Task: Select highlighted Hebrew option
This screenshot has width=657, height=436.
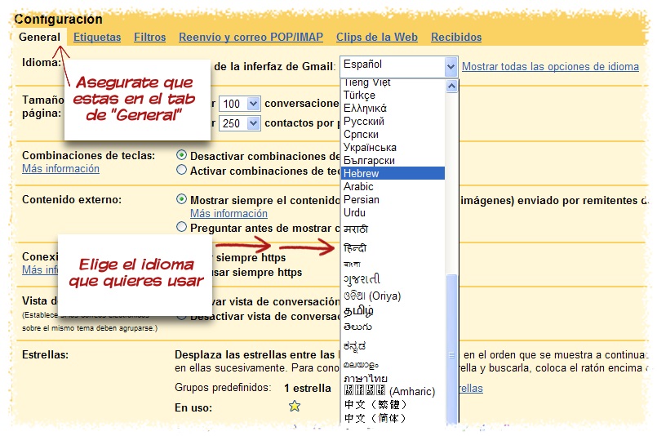Action: (x=393, y=173)
